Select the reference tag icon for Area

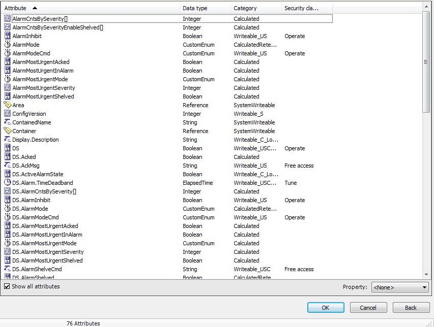click(8, 105)
